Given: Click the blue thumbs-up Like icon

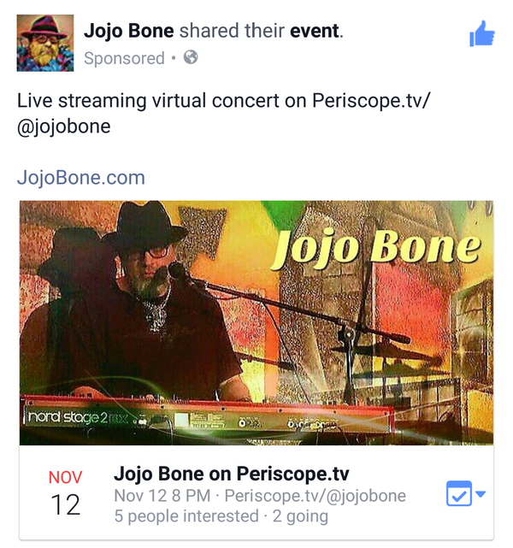Looking at the screenshot, I should click(482, 33).
